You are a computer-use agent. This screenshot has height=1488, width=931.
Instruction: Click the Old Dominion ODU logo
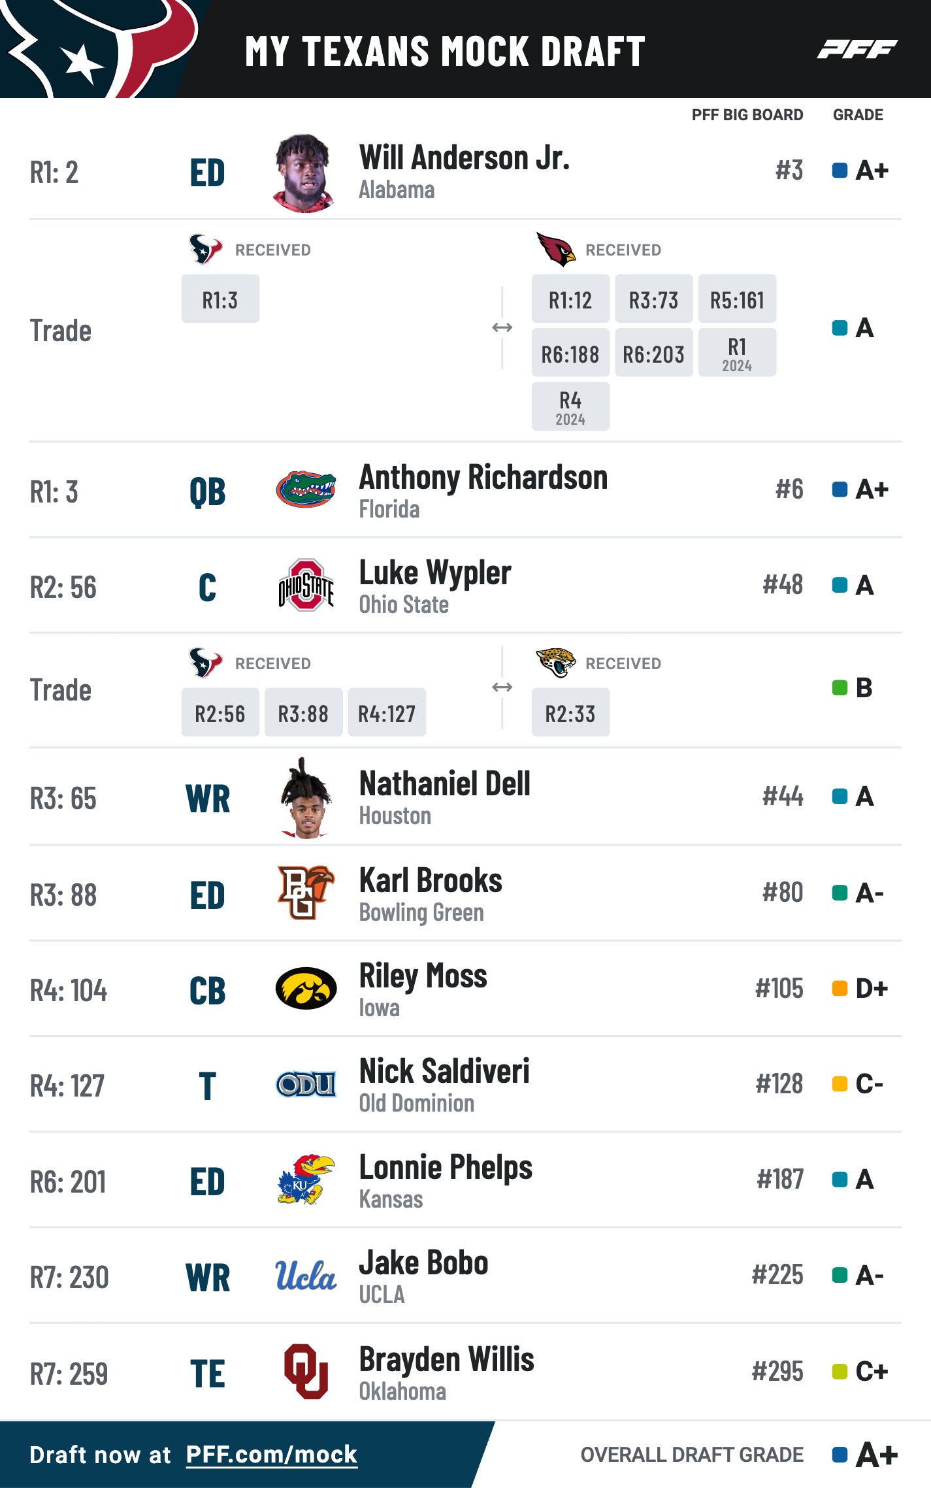click(306, 1085)
